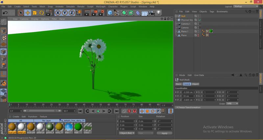Switch to the Object tab in attributes
263x140 pixels.
coord(196,84)
